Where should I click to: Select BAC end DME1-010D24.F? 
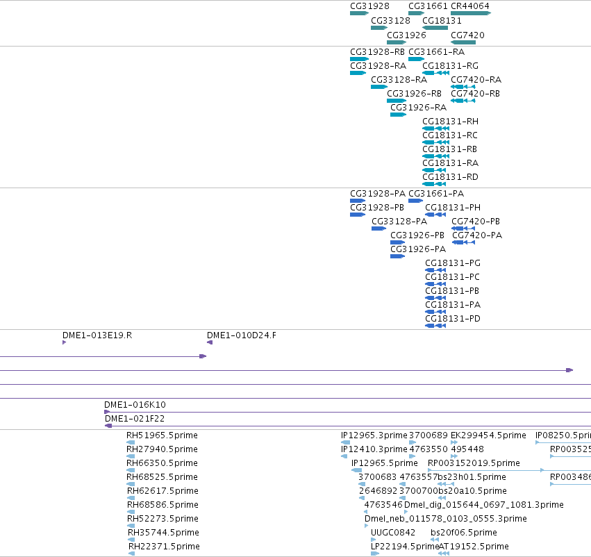210,342
